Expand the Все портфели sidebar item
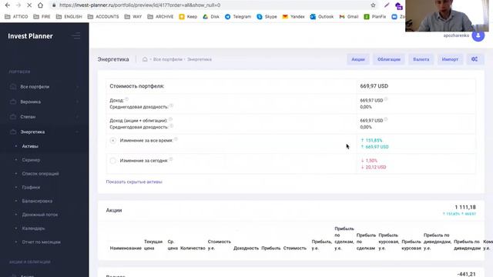 coord(44,87)
